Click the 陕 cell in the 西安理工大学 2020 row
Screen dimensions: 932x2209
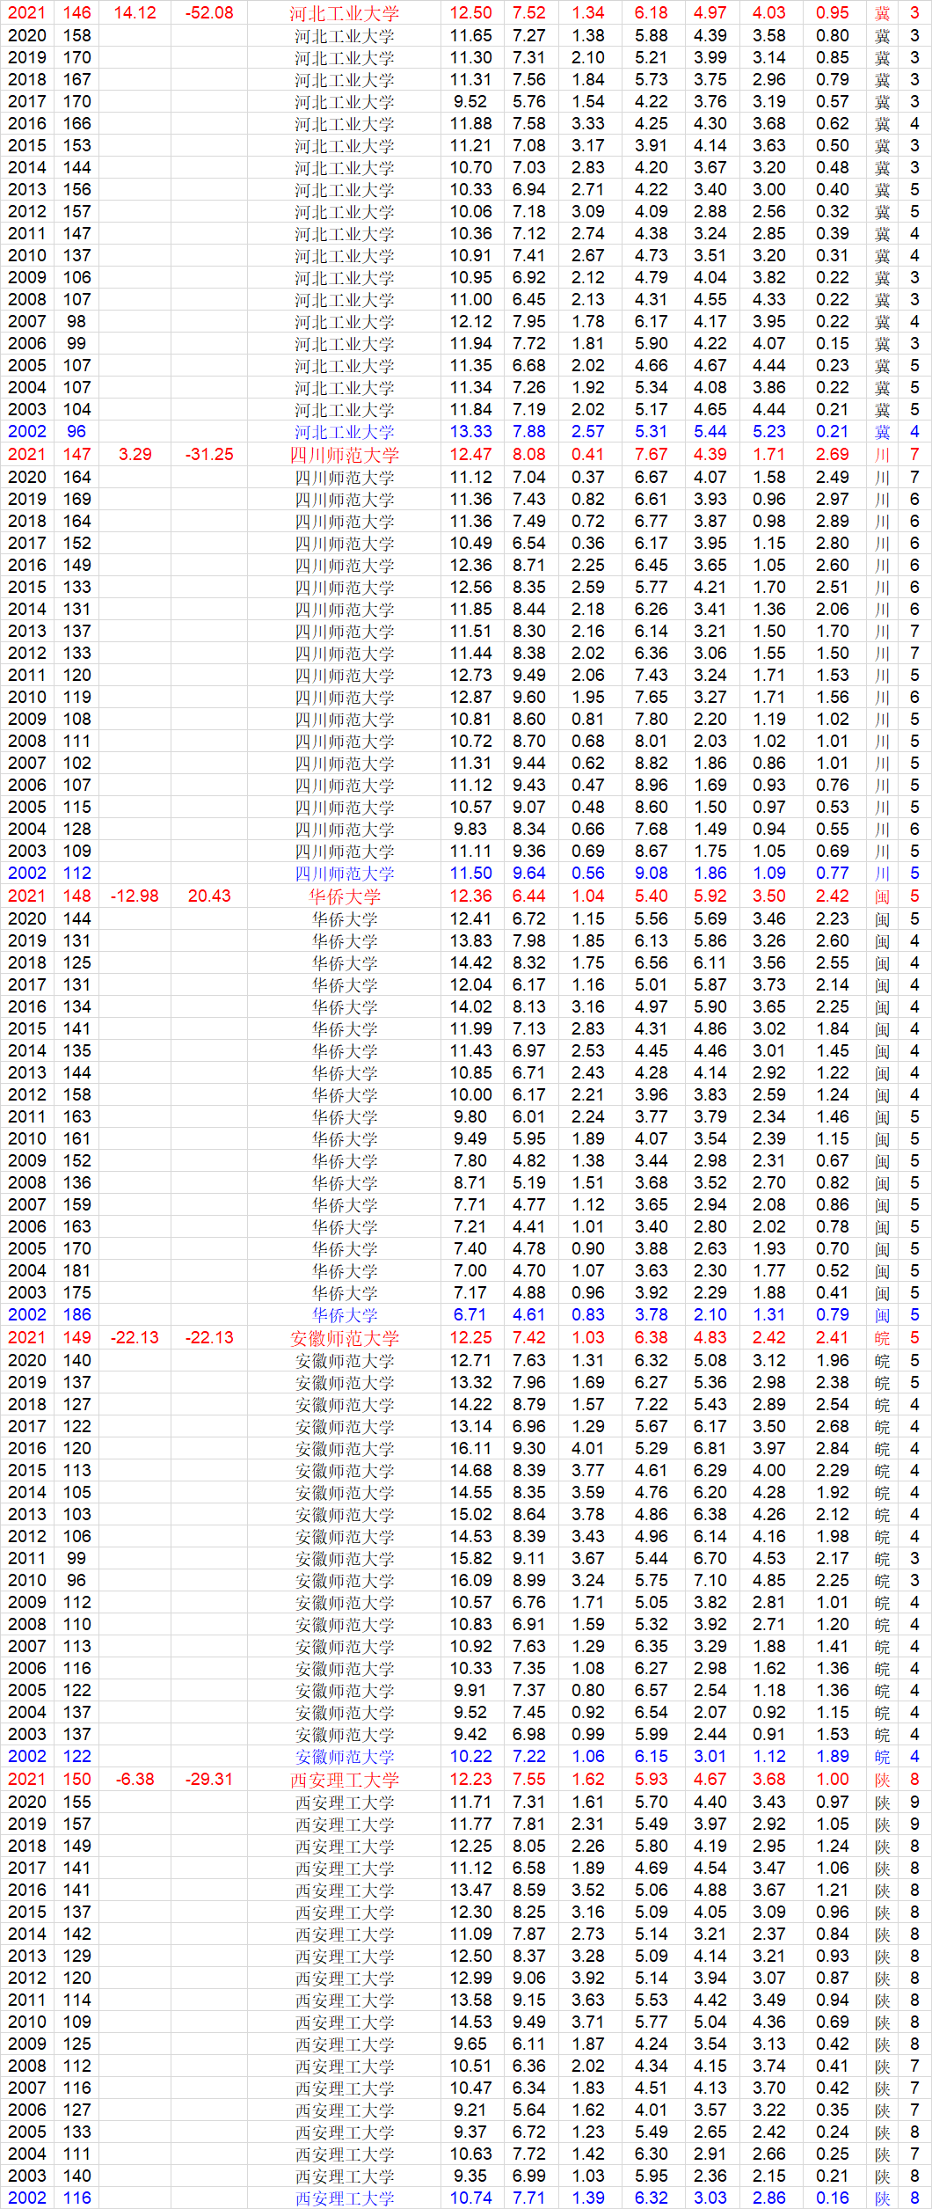(x=882, y=1803)
